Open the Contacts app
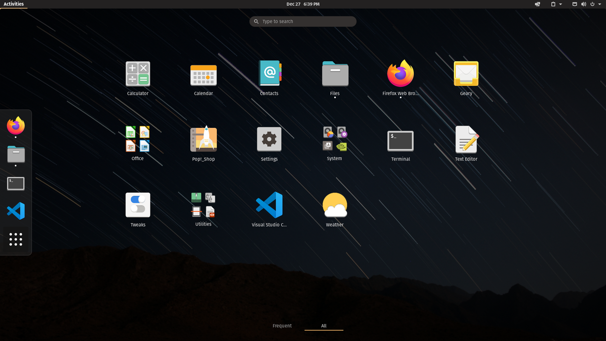The width and height of the screenshot is (606, 341). pyautogui.click(x=269, y=73)
